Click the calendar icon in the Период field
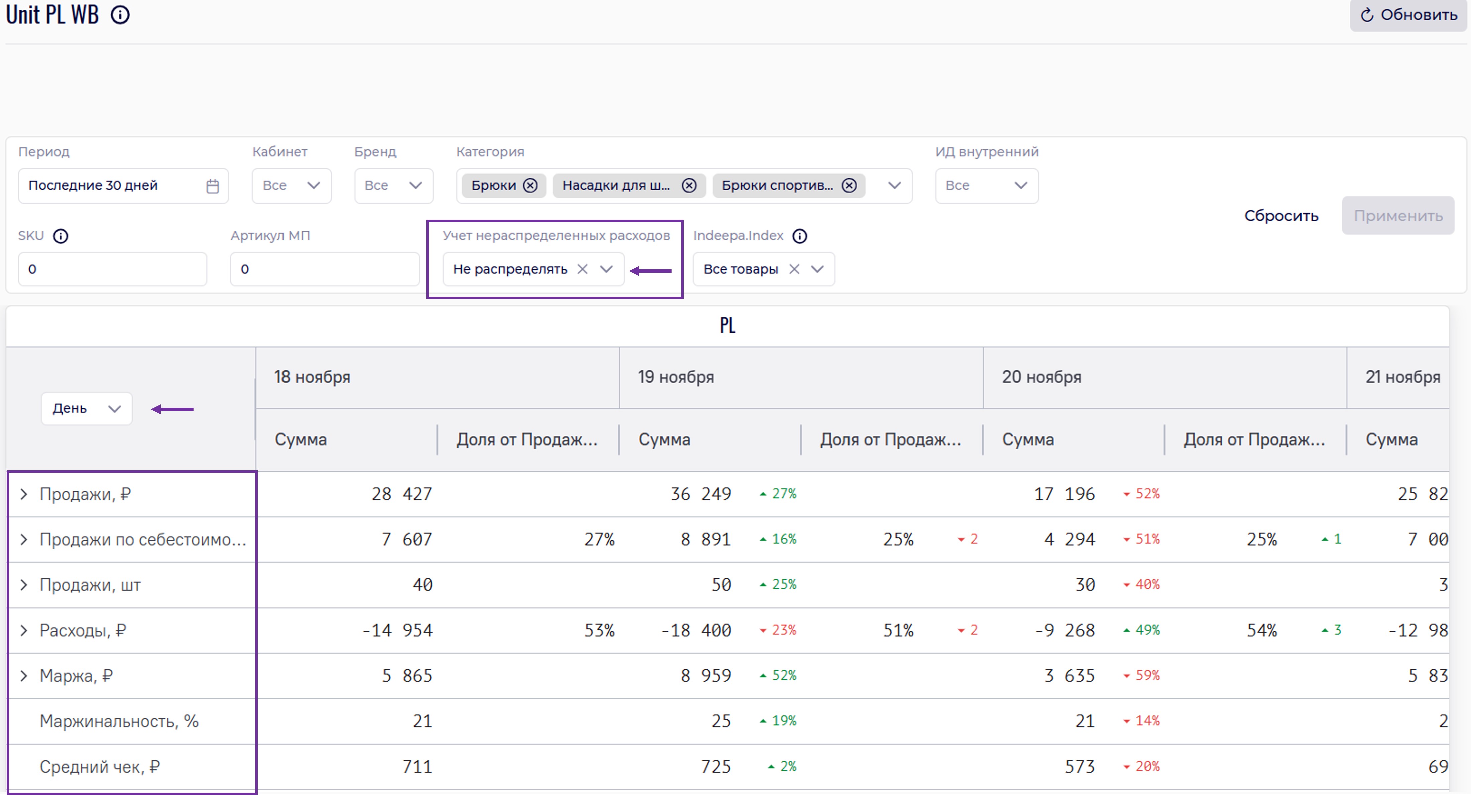The width and height of the screenshot is (1471, 795). coord(212,186)
